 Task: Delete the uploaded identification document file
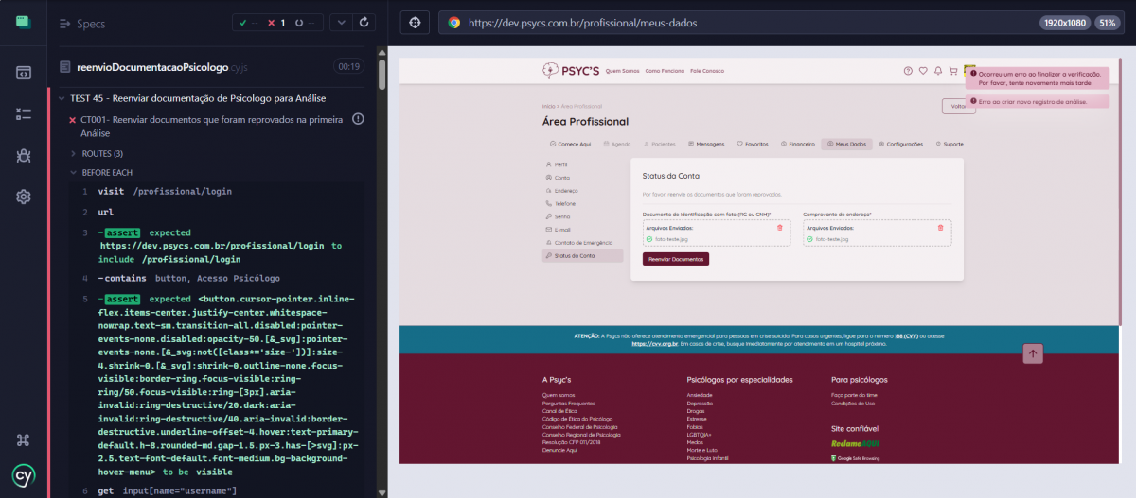pos(779,227)
